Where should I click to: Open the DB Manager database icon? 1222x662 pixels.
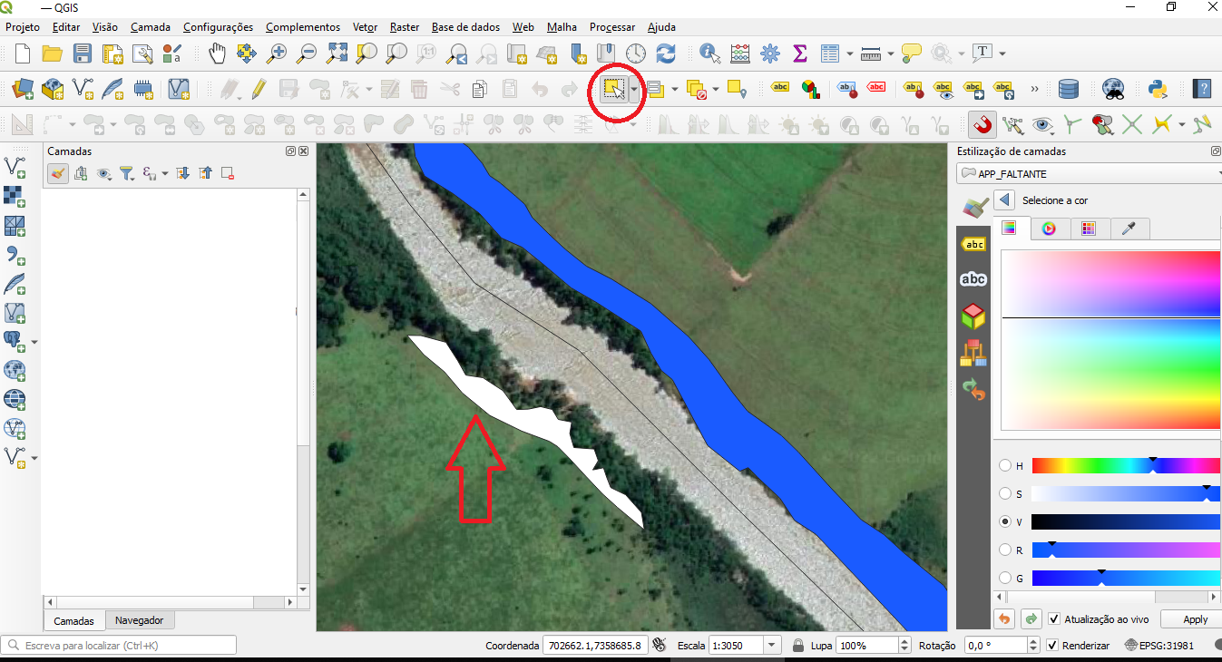click(1069, 89)
